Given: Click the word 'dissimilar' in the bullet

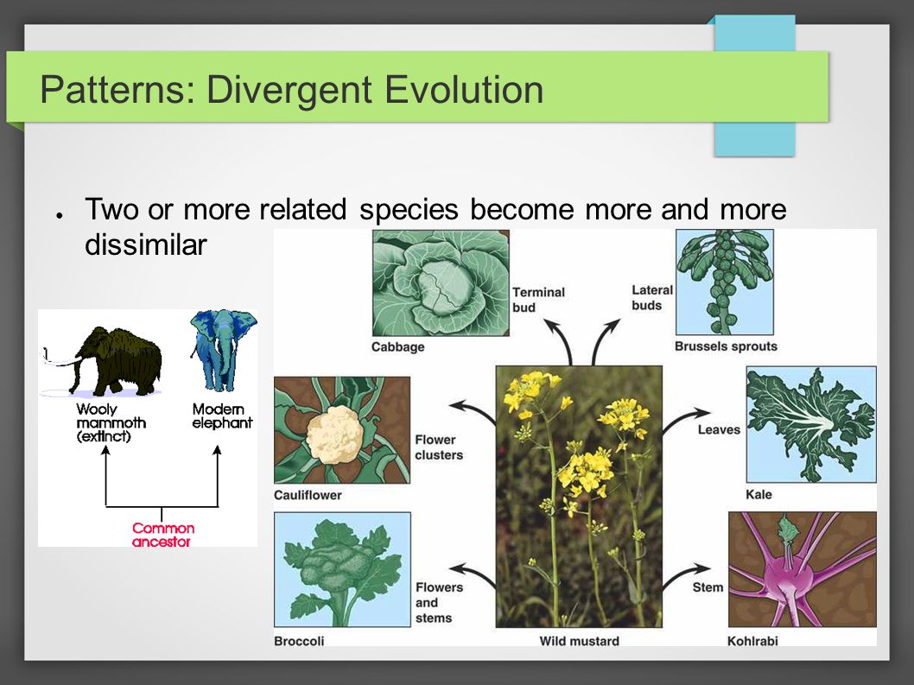Looking at the screenshot, I should tap(146, 244).
